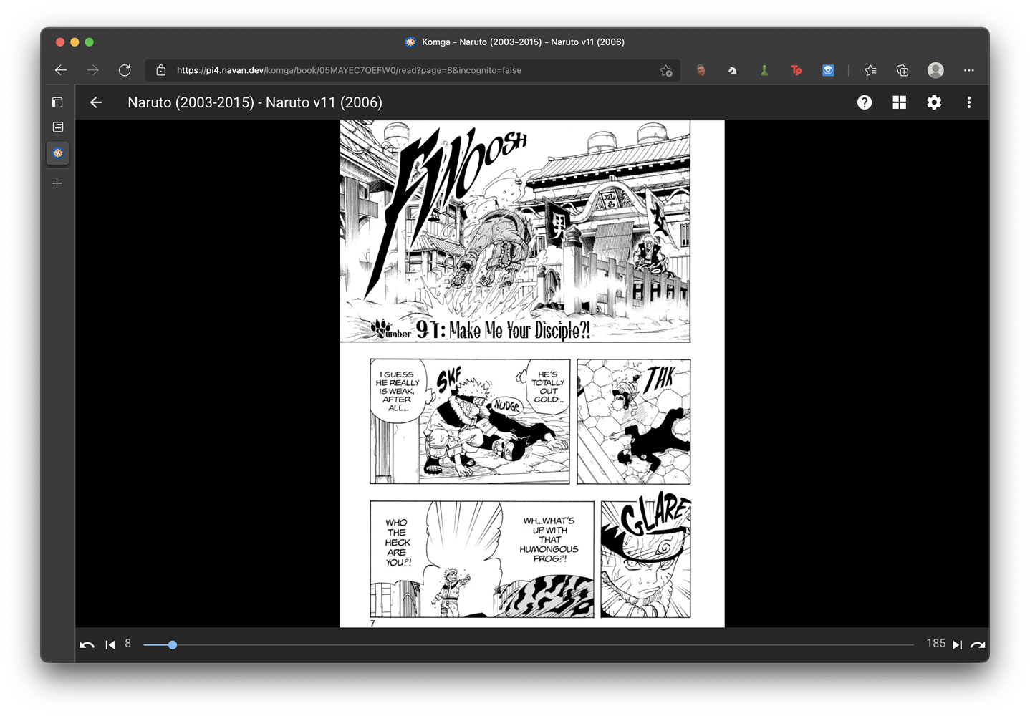Image resolution: width=1030 pixels, height=716 pixels.
Task: Click the Tampermonkey extension icon
Action: tap(796, 70)
